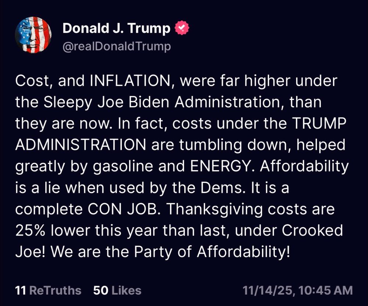The height and width of the screenshot is (306, 368).
Task: View the 11 ReTruths count number
Action: pos(20,291)
